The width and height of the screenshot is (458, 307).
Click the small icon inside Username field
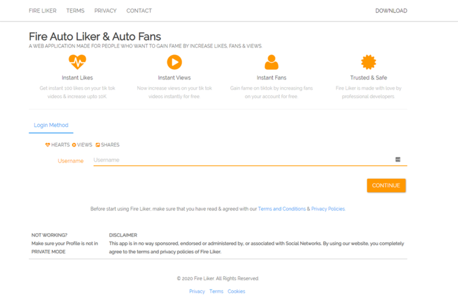[x=398, y=160]
